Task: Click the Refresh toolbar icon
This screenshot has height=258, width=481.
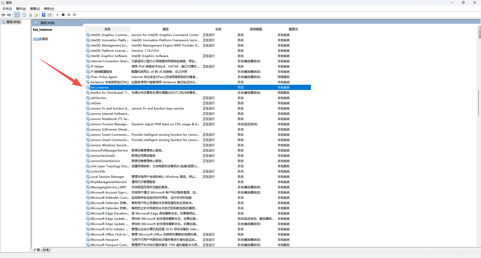Action: [30, 15]
